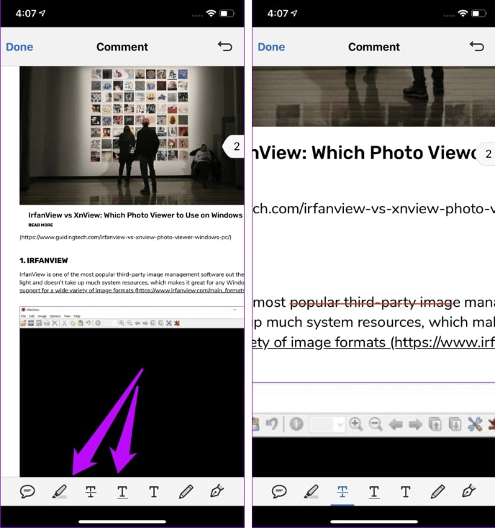Open the comment bubble tool in right screen
The height and width of the screenshot is (528, 495).
point(280,492)
